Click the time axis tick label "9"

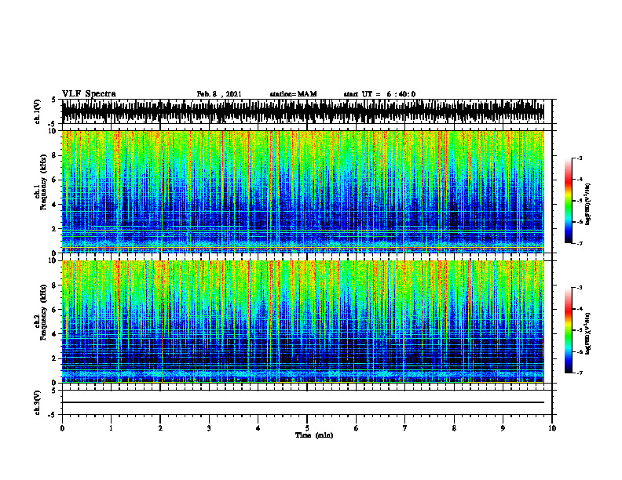click(503, 428)
